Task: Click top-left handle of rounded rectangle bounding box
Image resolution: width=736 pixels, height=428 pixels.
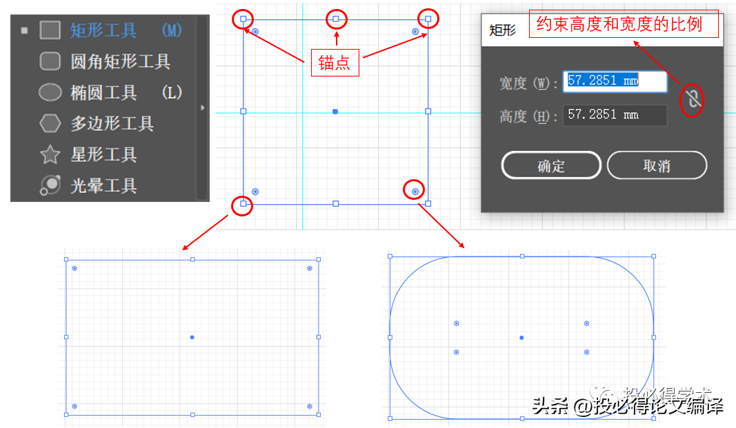Action: [x=390, y=256]
